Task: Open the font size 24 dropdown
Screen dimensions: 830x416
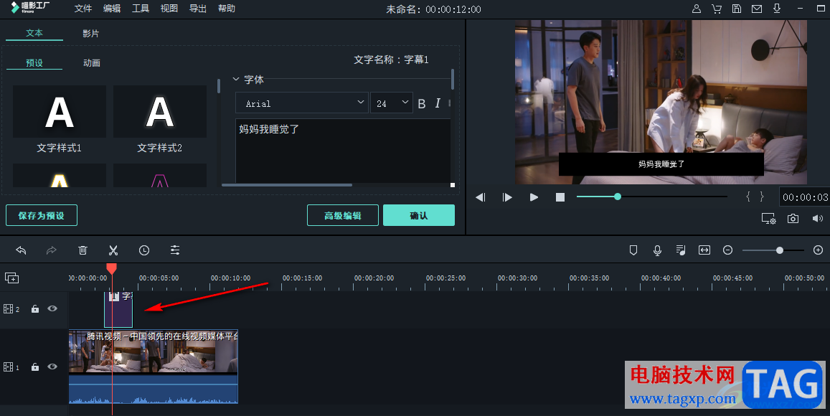Action: (391, 103)
